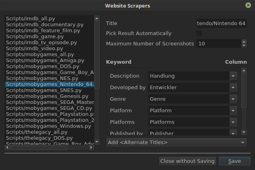Click Close without Saving button

188,161
